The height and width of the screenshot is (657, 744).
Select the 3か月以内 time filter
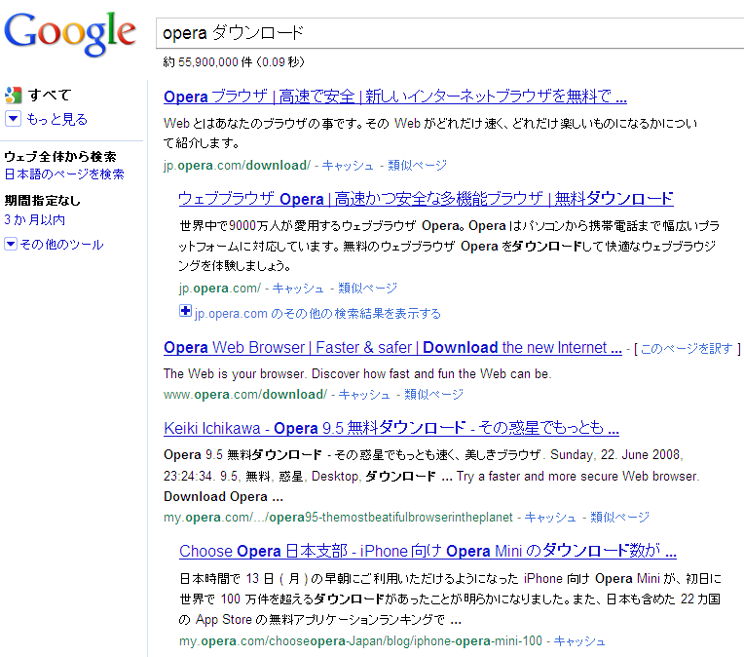[34, 220]
